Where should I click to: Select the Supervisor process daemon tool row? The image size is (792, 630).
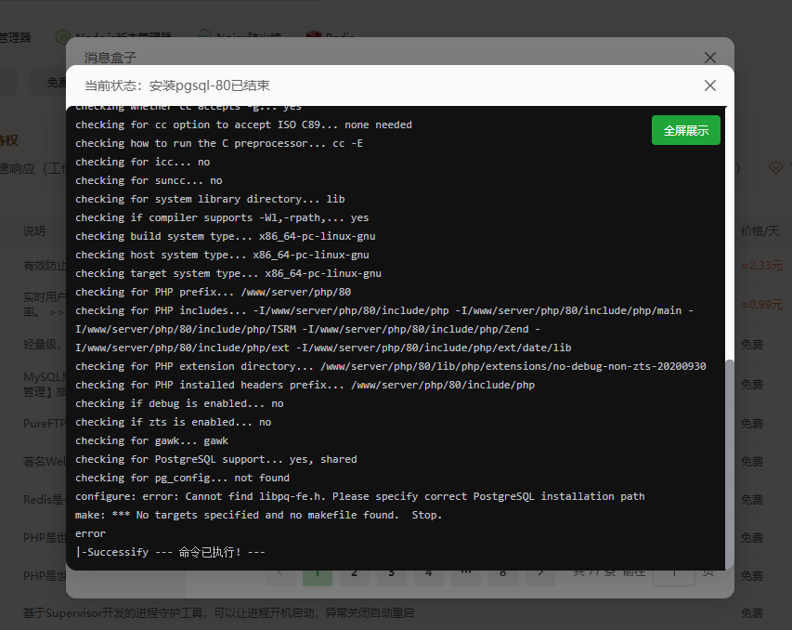click(218, 613)
